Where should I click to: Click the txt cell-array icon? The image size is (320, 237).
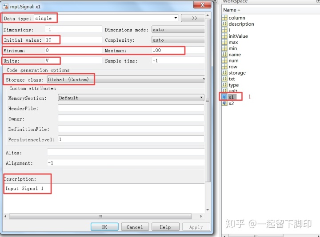tap(224, 79)
